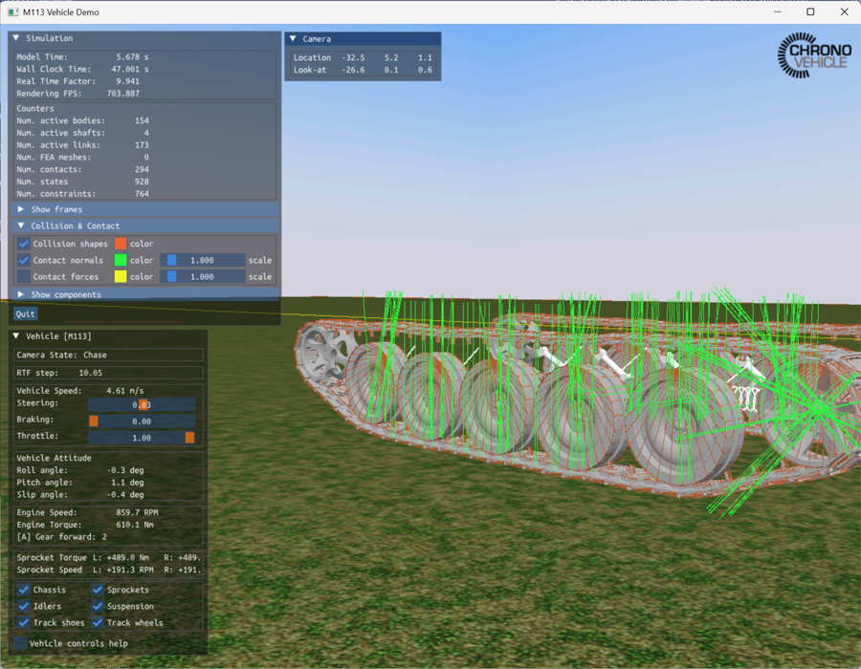
Task: Pick the orange Collision shapes color swatch
Action: (x=121, y=244)
